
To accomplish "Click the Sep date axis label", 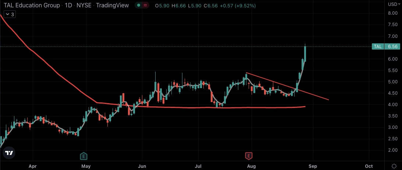I will (313, 166).
